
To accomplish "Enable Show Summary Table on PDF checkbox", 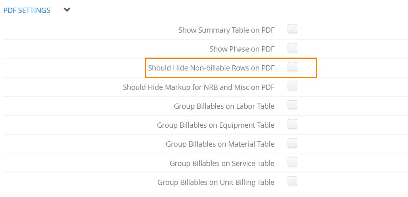I will point(292,29).
